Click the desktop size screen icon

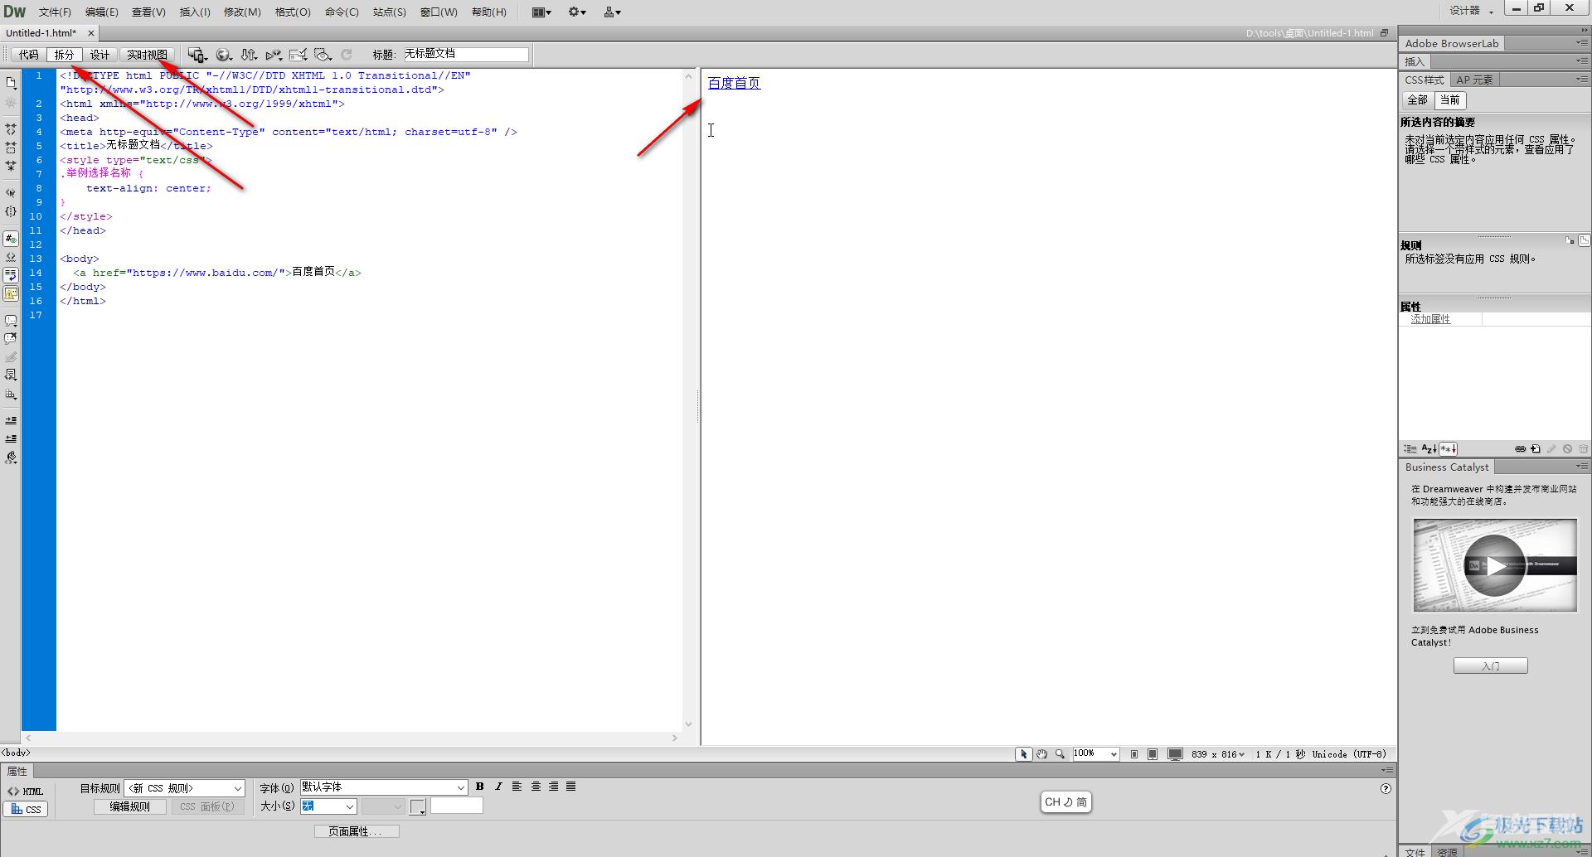click(1175, 754)
